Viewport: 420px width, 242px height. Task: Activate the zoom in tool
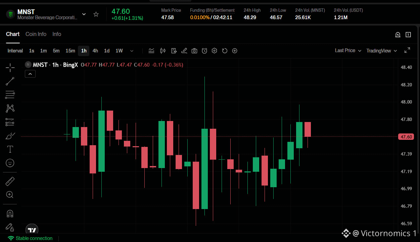[10, 195]
